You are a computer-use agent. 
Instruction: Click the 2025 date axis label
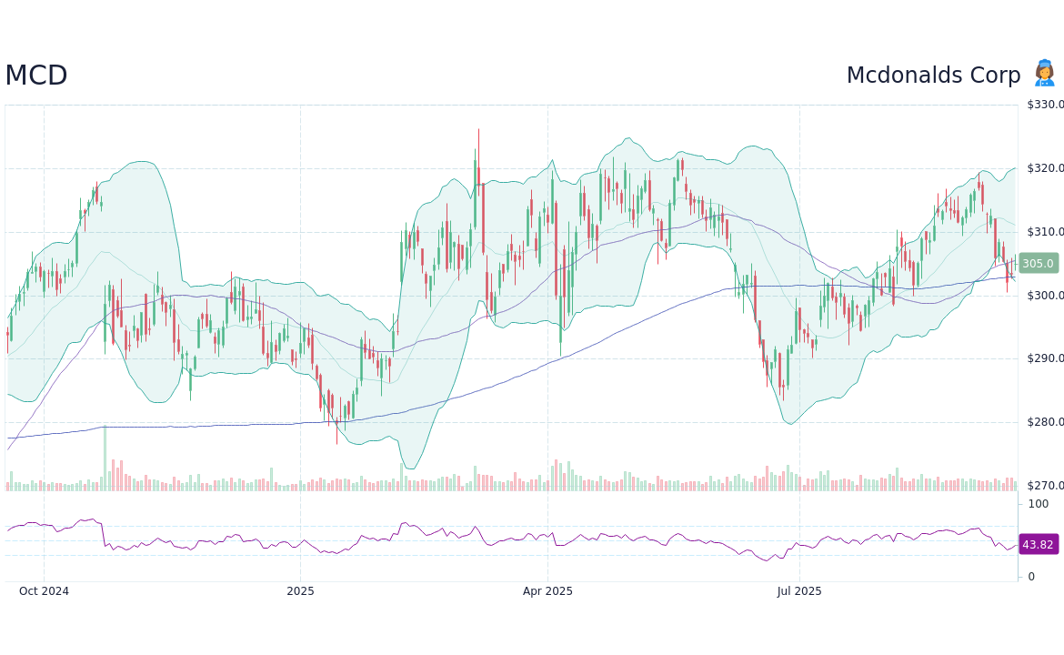coord(301,591)
